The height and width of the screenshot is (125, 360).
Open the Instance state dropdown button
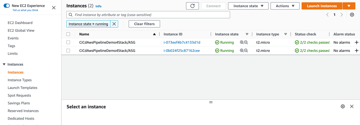click(x=248, y=6)
